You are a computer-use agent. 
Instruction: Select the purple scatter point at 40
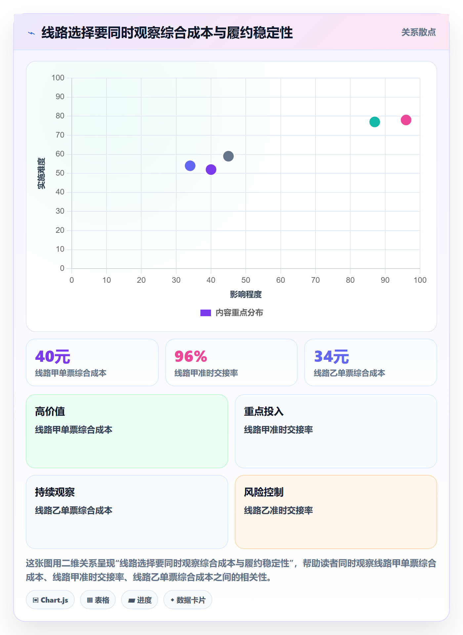coord(211,170)
